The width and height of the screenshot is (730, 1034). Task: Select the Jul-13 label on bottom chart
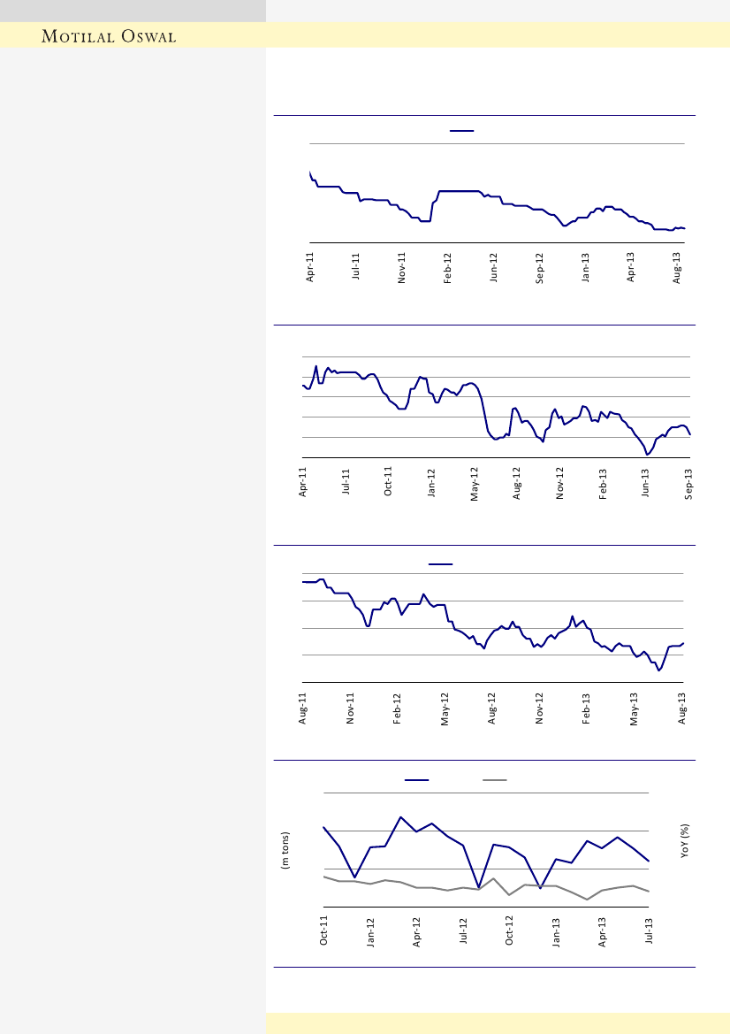650,932
